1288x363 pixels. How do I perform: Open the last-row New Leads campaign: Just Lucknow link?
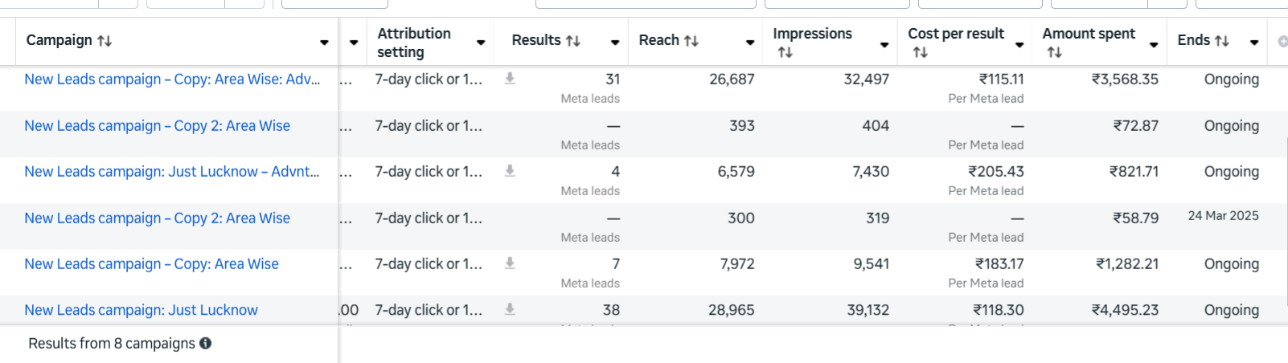pyautogui.click(x=141, y=310)
